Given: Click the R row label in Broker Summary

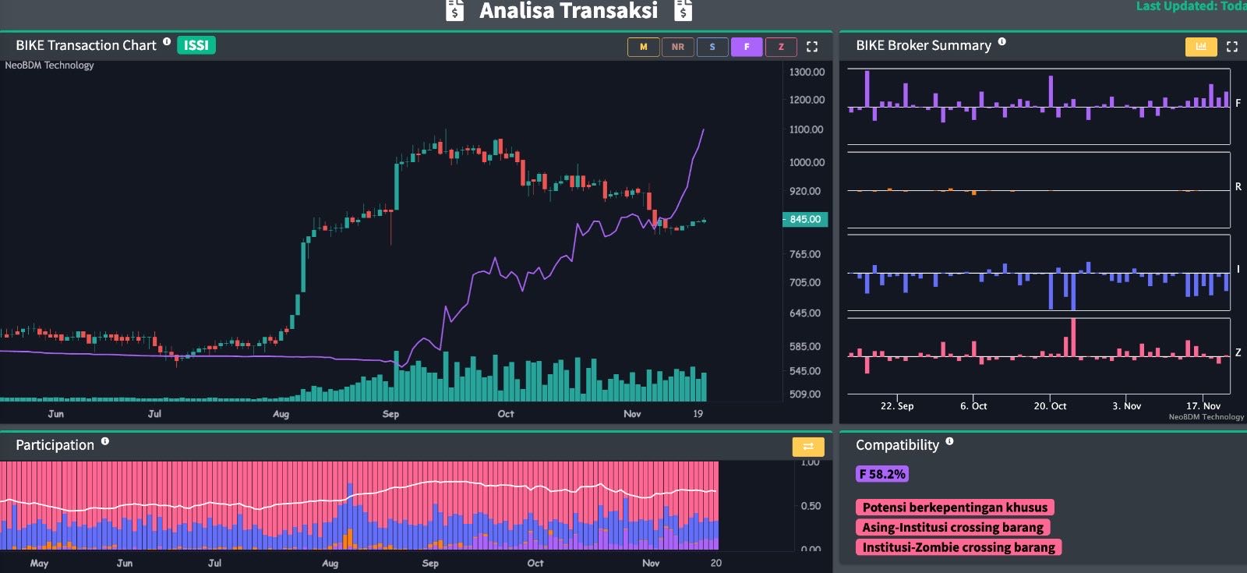Looking at the screenshot, I should [x=1238, y=187].
